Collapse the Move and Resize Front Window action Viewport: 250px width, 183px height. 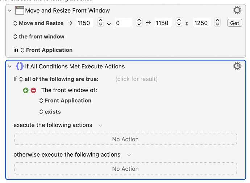pyautogui.click(x=10, y=10)
